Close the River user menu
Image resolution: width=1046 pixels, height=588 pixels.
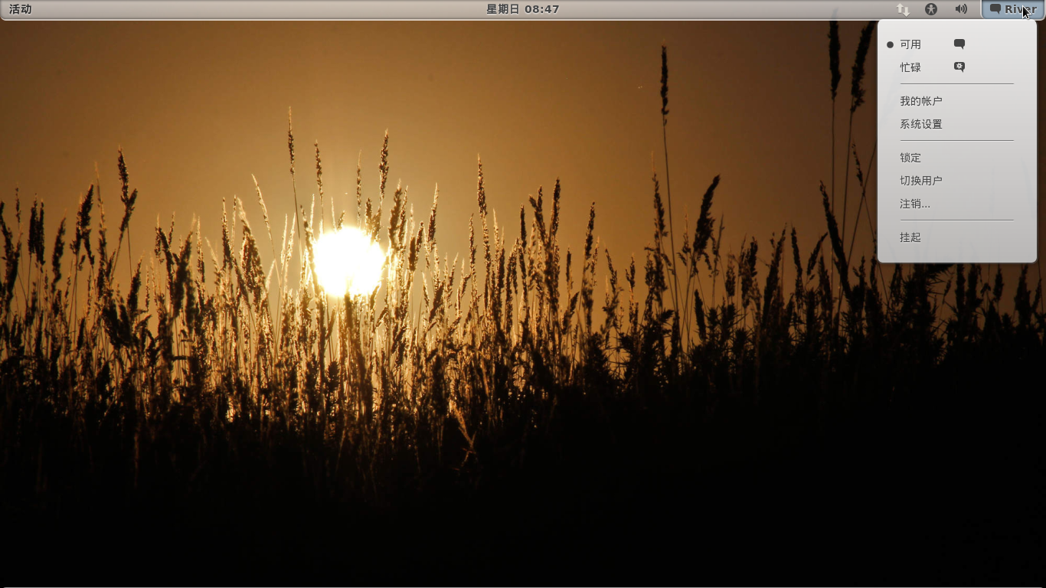click(x=1012, y=9)
